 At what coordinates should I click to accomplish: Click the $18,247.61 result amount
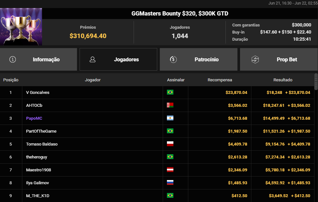coord(274,105)
